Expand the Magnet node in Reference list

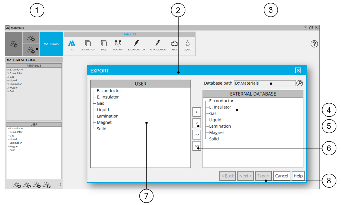click(8, 88)
